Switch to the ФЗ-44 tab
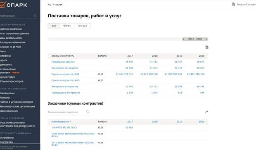The width and height of the screenshot is (256, 150). pyautogui.click(x=67, y=26)
